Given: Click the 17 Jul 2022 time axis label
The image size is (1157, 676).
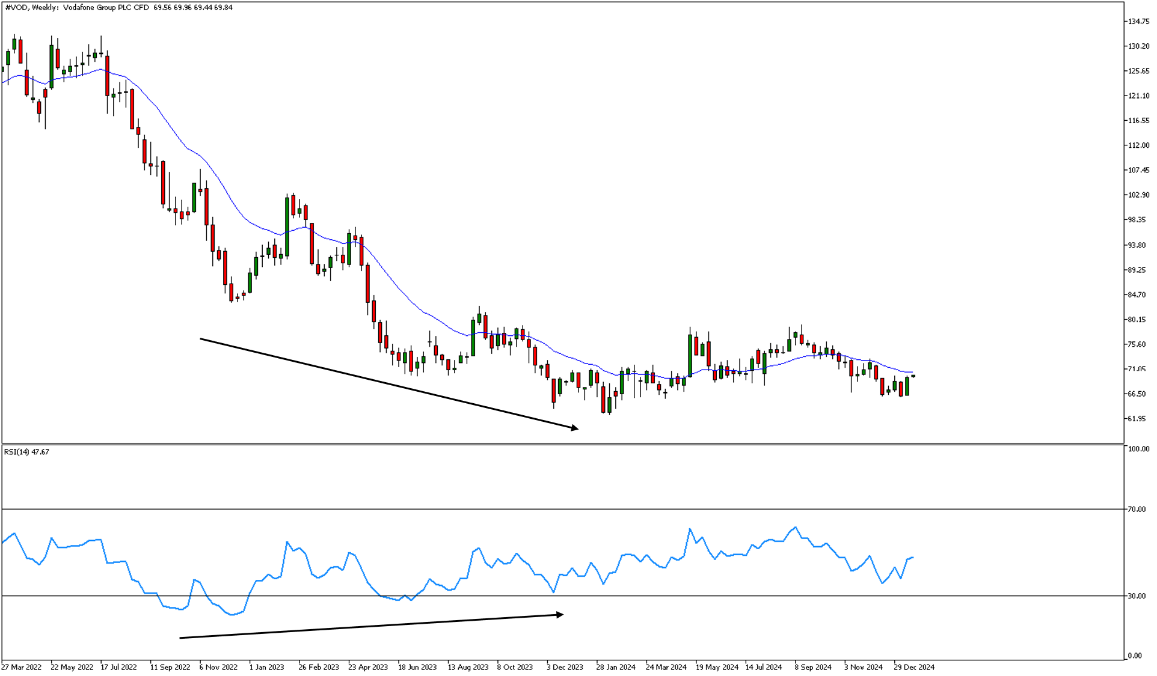Looking at the screenshot, I should point(118,668).
